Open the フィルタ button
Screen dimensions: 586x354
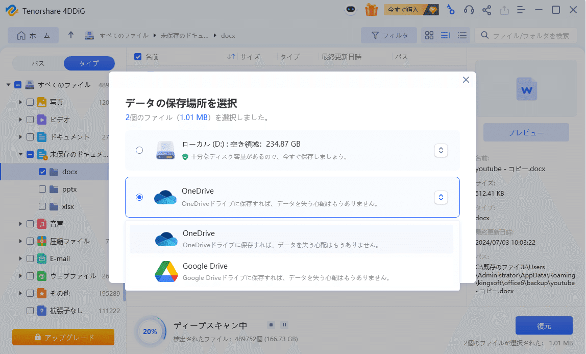point(389,36)
